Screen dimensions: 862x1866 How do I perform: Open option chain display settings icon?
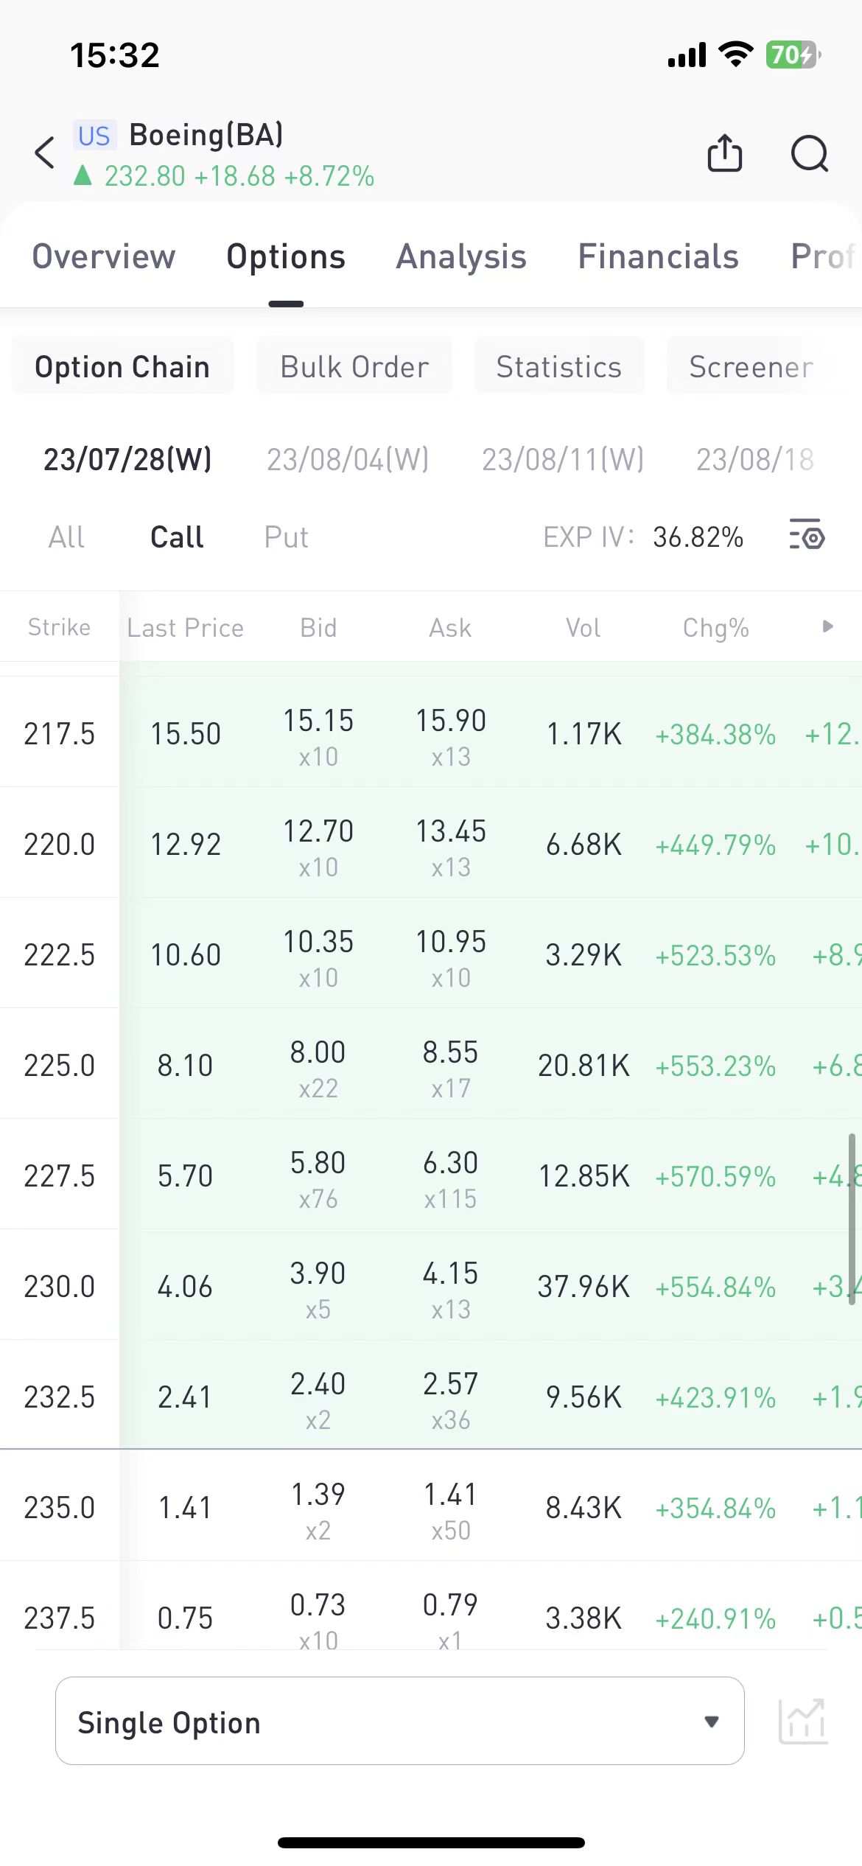point(807,535)
